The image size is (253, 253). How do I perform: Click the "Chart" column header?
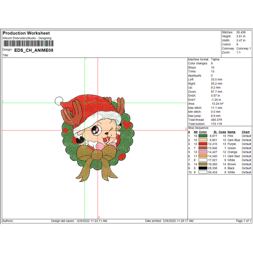tap(245, 132)
